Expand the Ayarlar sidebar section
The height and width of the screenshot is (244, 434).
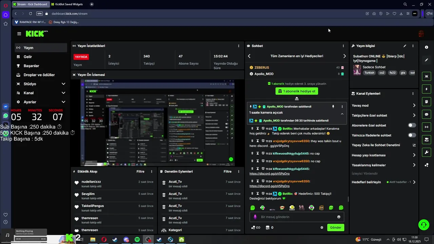[x=63, y=102]
